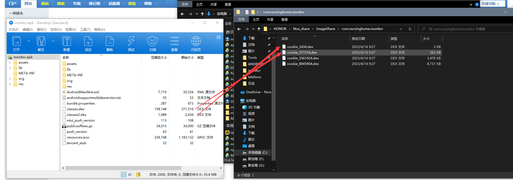Image resolution: width=513 pixels, height=180 pixels.
Task: Click the Open (打开) icon in Bandizip
Action: 16,41
